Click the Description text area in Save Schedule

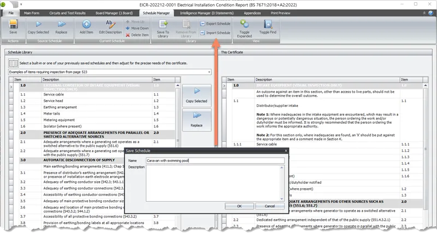(x=212, y=183)
